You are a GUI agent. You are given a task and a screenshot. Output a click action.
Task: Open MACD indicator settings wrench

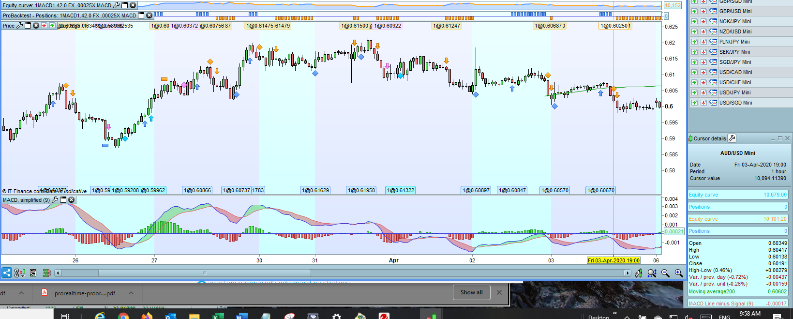(x=55, y=200)
